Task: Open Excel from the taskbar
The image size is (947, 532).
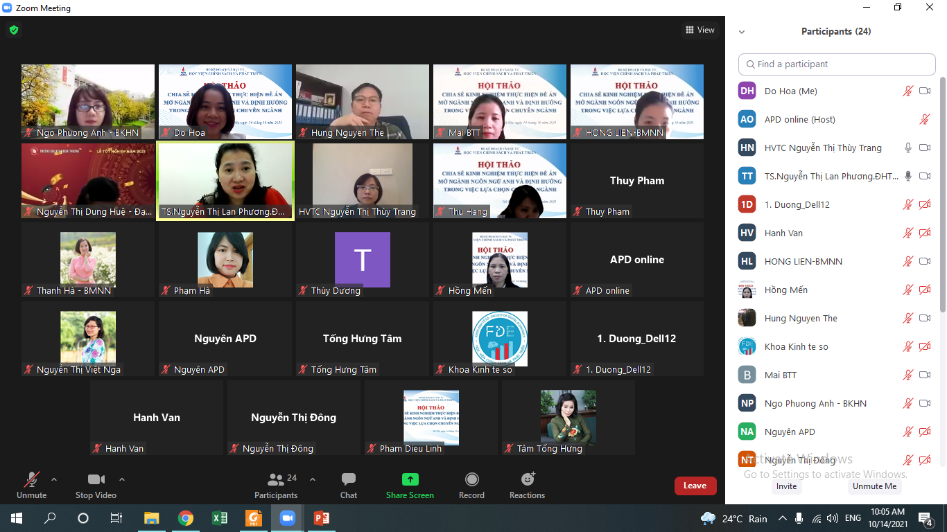Action: (219, 518)
